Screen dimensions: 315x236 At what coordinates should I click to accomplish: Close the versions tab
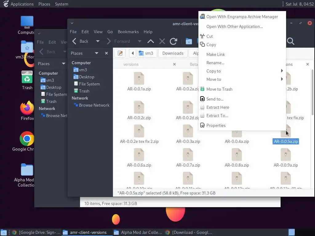pyautogui.click(x=174, y=64)
